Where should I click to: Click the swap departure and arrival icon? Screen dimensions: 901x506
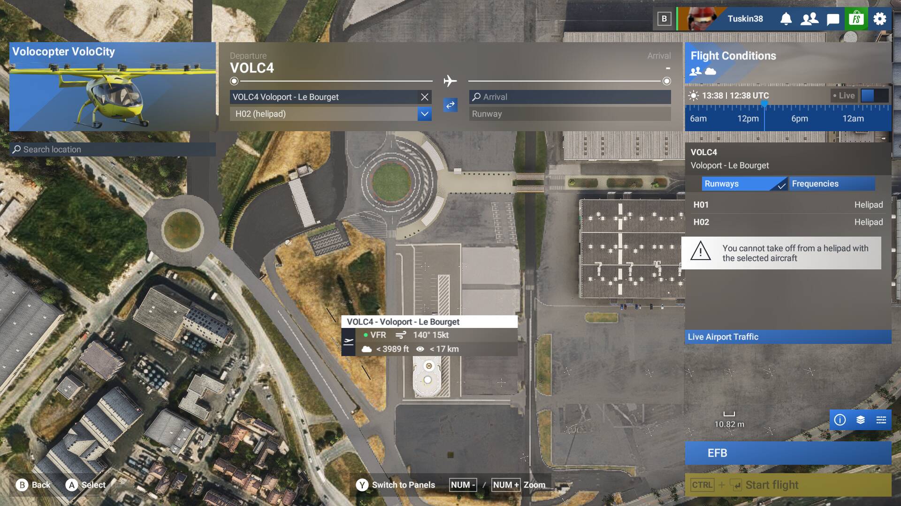[450, 105]
